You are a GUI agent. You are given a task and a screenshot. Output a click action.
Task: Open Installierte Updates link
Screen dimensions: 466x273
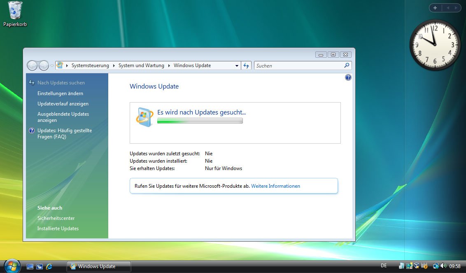[x=58, y=229]
